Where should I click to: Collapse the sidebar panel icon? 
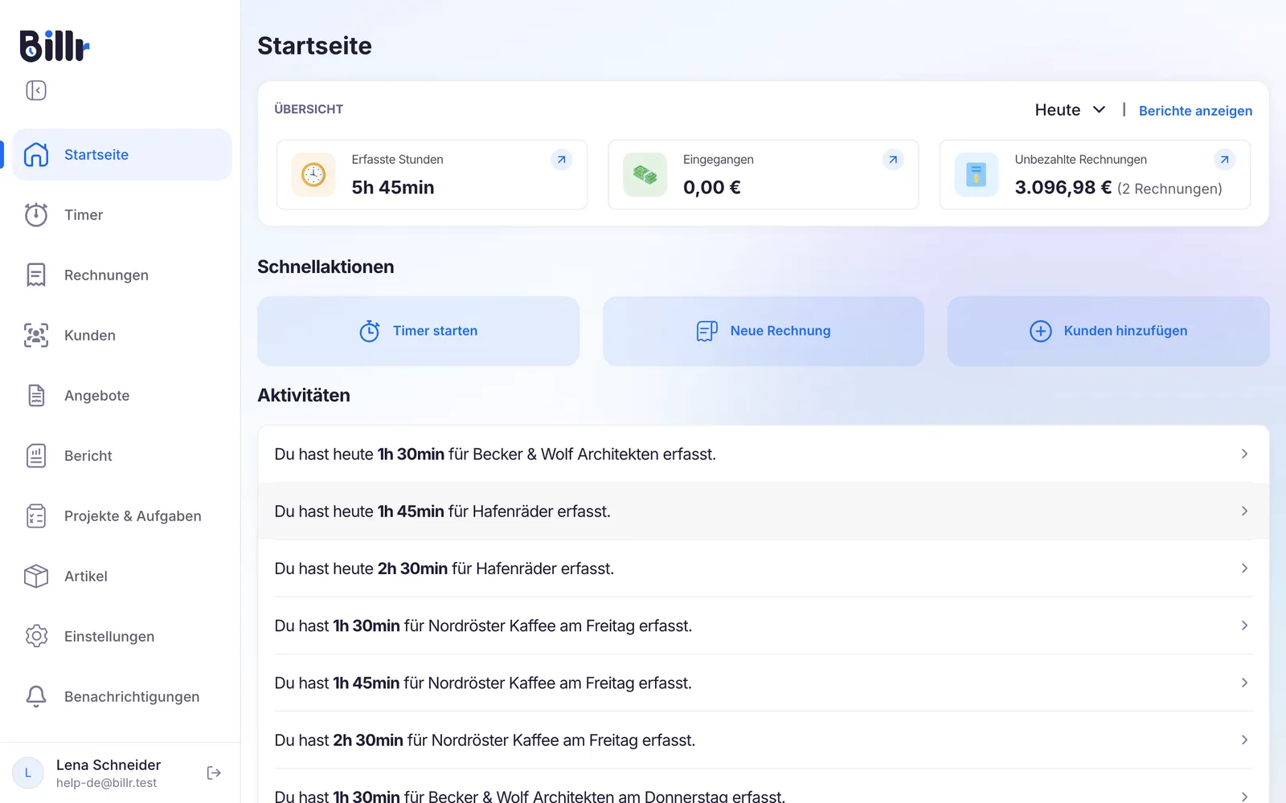[36, 90]
